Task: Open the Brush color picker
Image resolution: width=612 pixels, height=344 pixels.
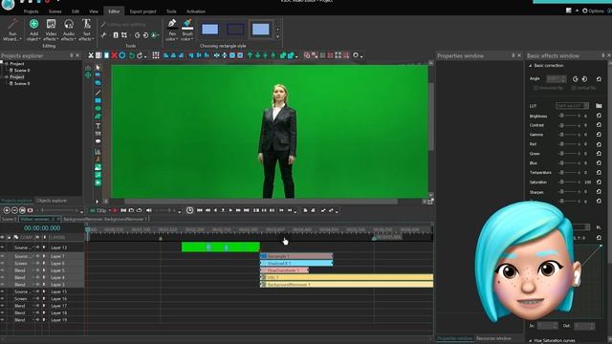Action: [x=187, y=30]
